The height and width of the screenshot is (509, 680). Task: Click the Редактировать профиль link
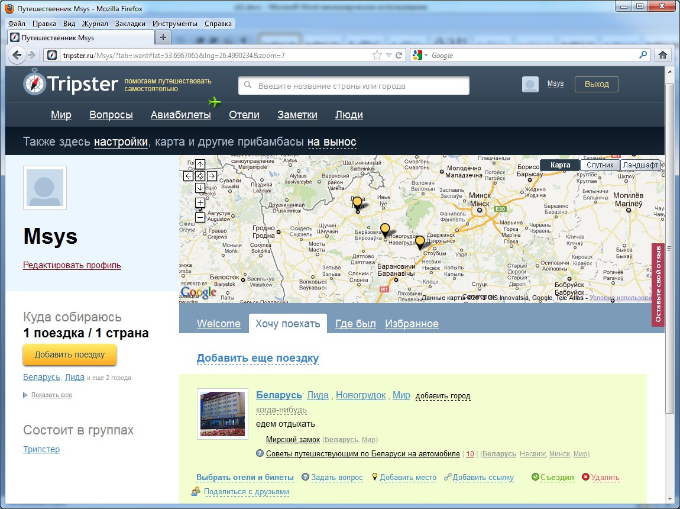[x=72, y=265]
